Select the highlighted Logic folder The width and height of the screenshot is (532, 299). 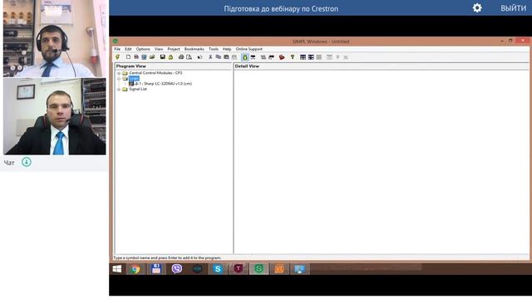pos(134,78)
